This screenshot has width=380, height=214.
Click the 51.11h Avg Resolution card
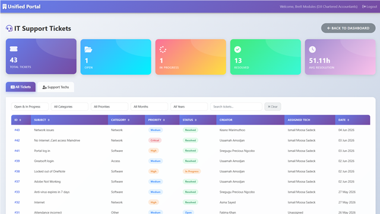coord(340,57)
